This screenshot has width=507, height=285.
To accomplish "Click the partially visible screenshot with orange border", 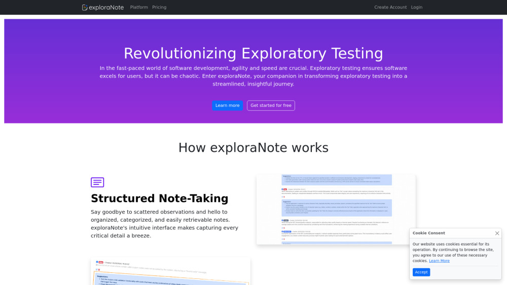I will click(170, 271).
